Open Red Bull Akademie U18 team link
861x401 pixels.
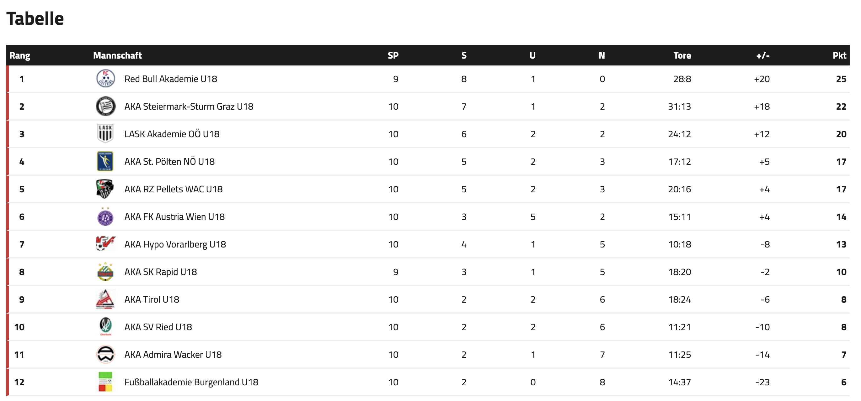tap(170, 79)
